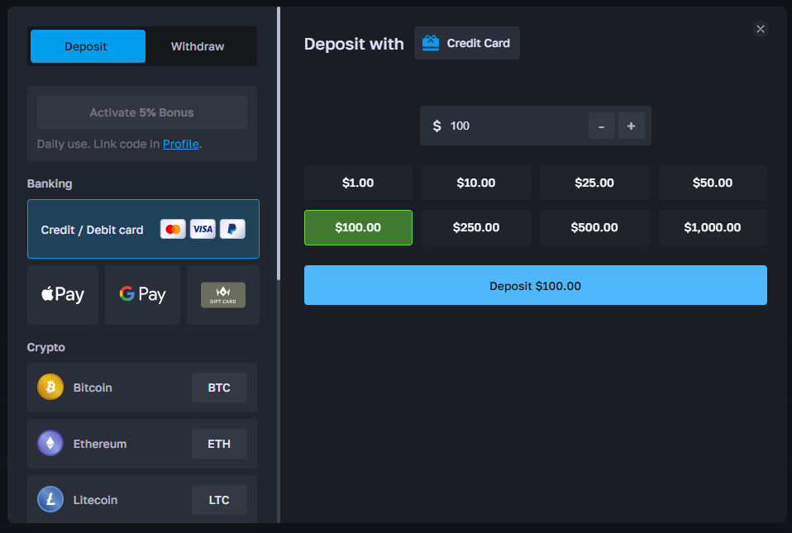Click the Credit Card icon in header

[x=430, y=43]
